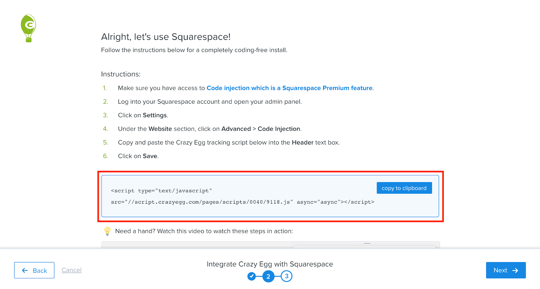Click the Integrate Crazy Egg with Squarespace title
Image resolution: width=540 pixels, height=289 pixels.
tap(270, 264)
